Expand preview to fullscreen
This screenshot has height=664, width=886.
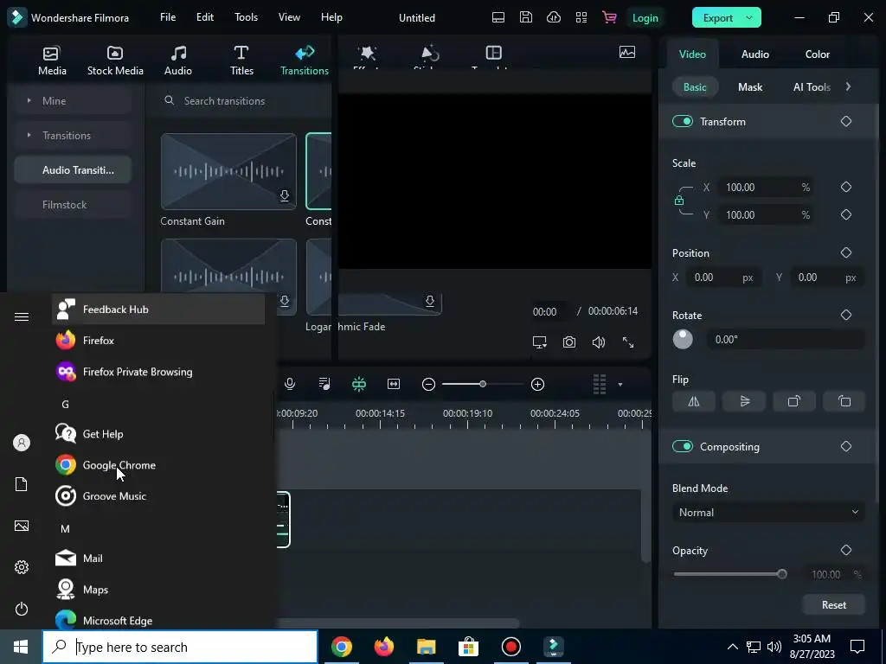(628, 342)
